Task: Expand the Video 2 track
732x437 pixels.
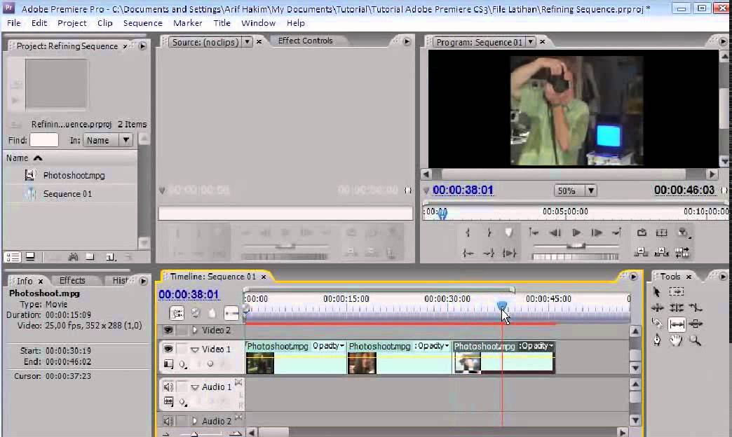Action: tap(195, 330)
